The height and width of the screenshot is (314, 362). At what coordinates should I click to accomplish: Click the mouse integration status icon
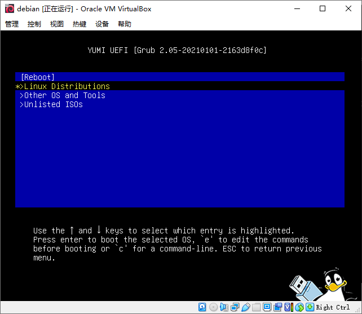coord(299,307)
